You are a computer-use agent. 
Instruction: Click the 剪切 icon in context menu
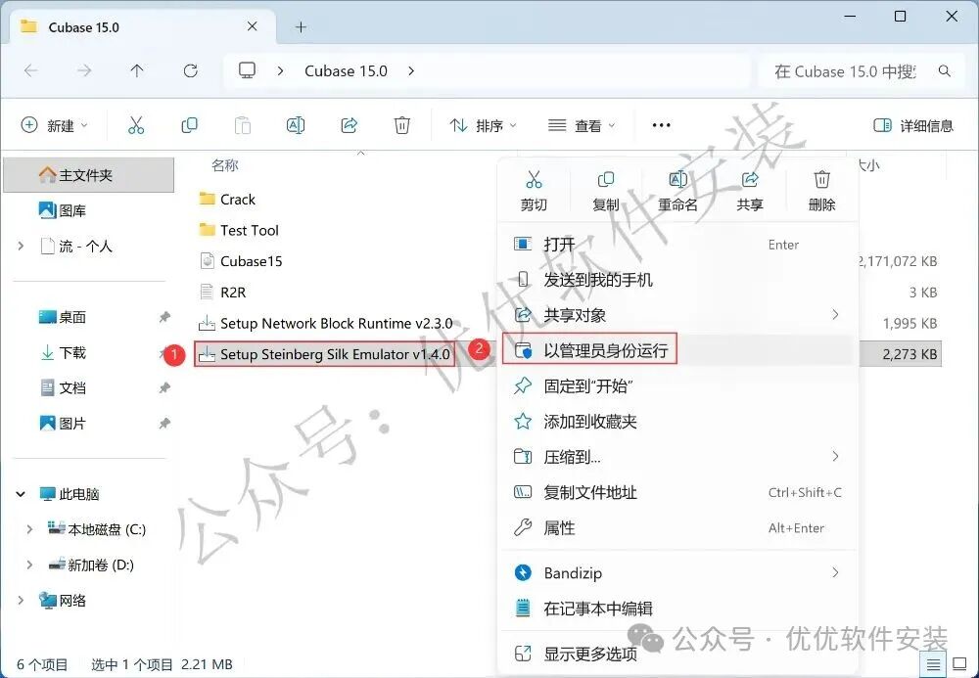point(534,180)
